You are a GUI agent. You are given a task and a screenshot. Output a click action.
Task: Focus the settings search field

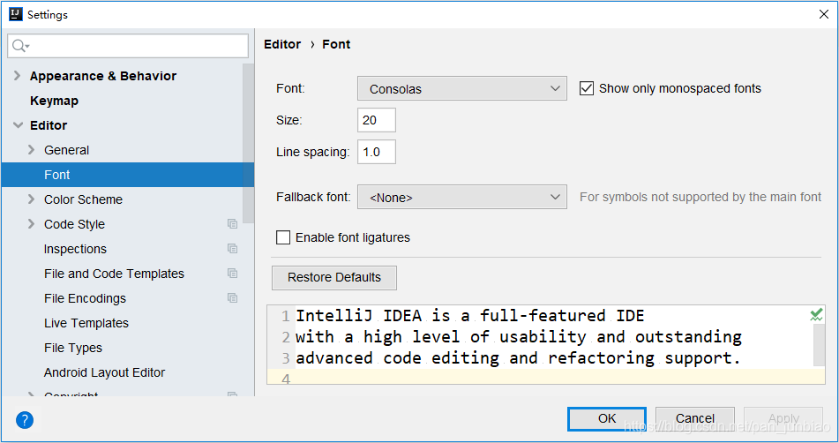(x=128, y=46)
